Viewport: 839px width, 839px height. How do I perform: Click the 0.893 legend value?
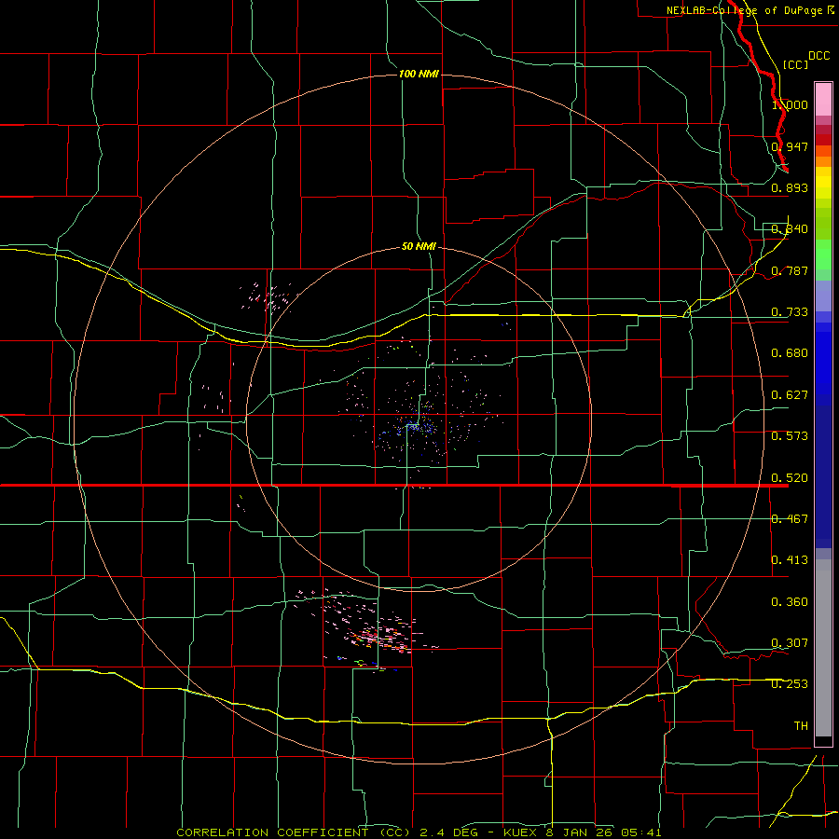[790, 187]
